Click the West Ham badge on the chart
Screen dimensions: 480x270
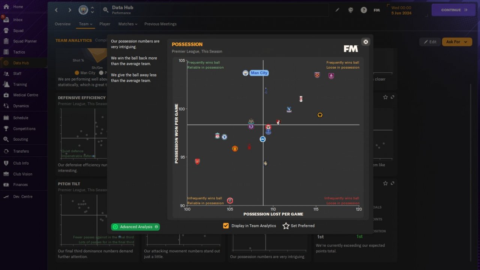point(317,75)
